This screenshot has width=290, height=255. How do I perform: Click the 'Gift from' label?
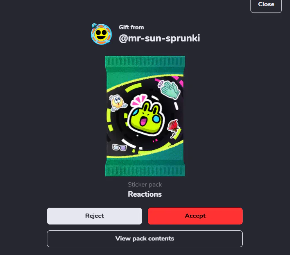pos(131,27)
